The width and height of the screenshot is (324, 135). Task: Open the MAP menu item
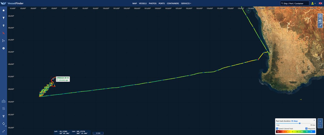135,3
